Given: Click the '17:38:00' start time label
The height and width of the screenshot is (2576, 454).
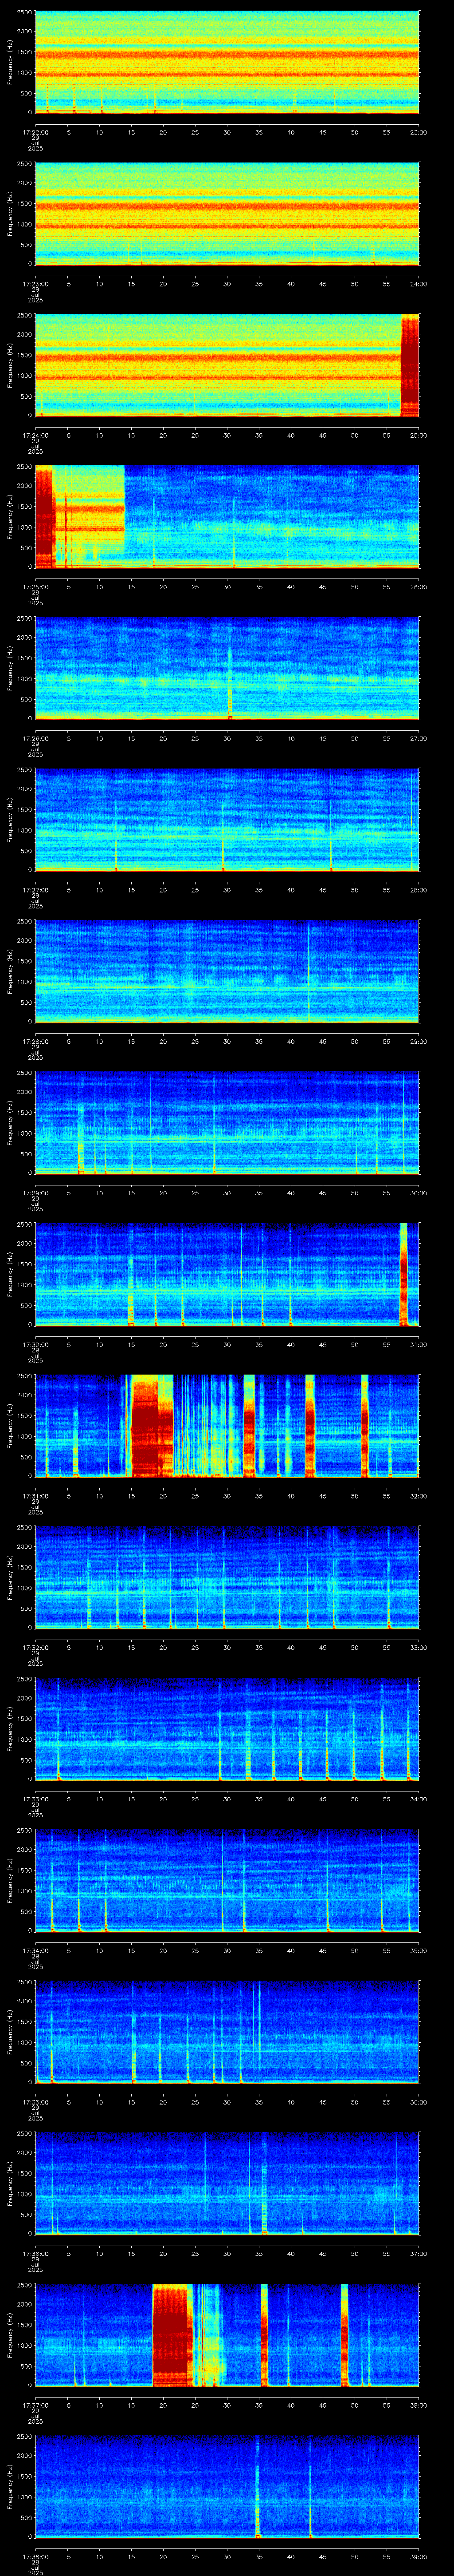Looking at the screenshot, I should 35,2556.
